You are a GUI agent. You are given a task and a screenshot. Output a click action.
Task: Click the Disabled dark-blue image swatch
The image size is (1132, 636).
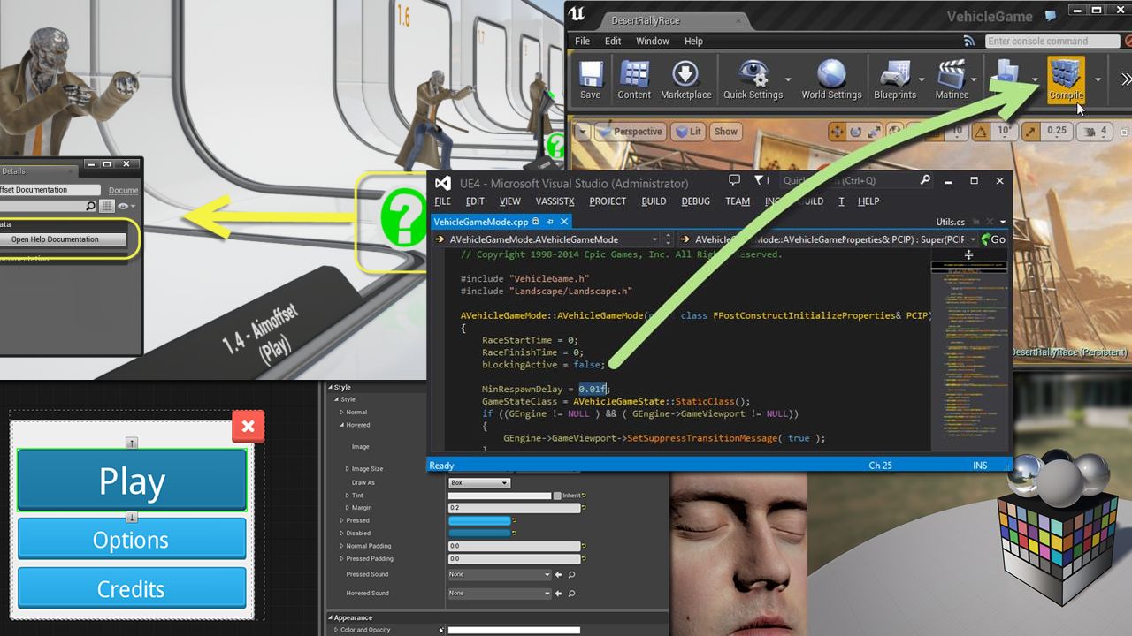[x=479, y=534]
